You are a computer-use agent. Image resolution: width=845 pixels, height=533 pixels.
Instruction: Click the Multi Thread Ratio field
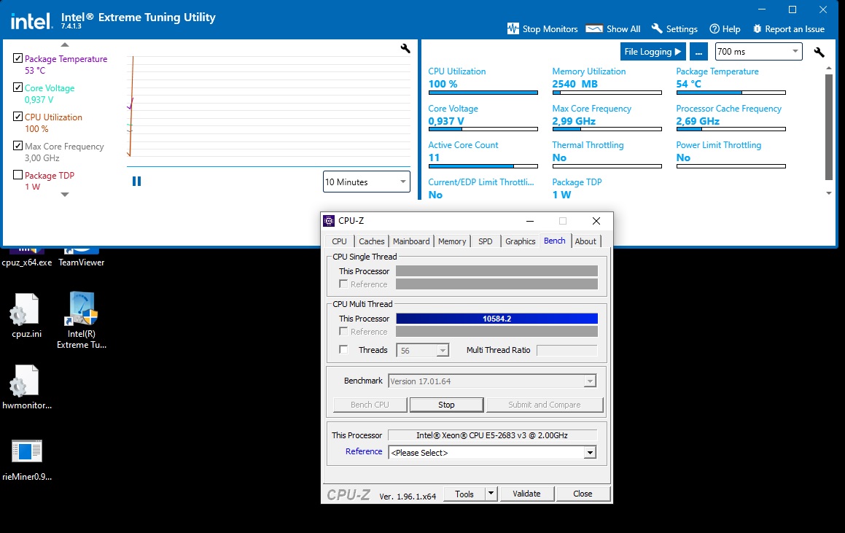point(567,350)
